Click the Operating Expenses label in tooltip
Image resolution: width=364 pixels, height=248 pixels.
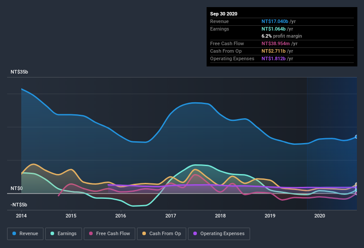click(232, 58)
